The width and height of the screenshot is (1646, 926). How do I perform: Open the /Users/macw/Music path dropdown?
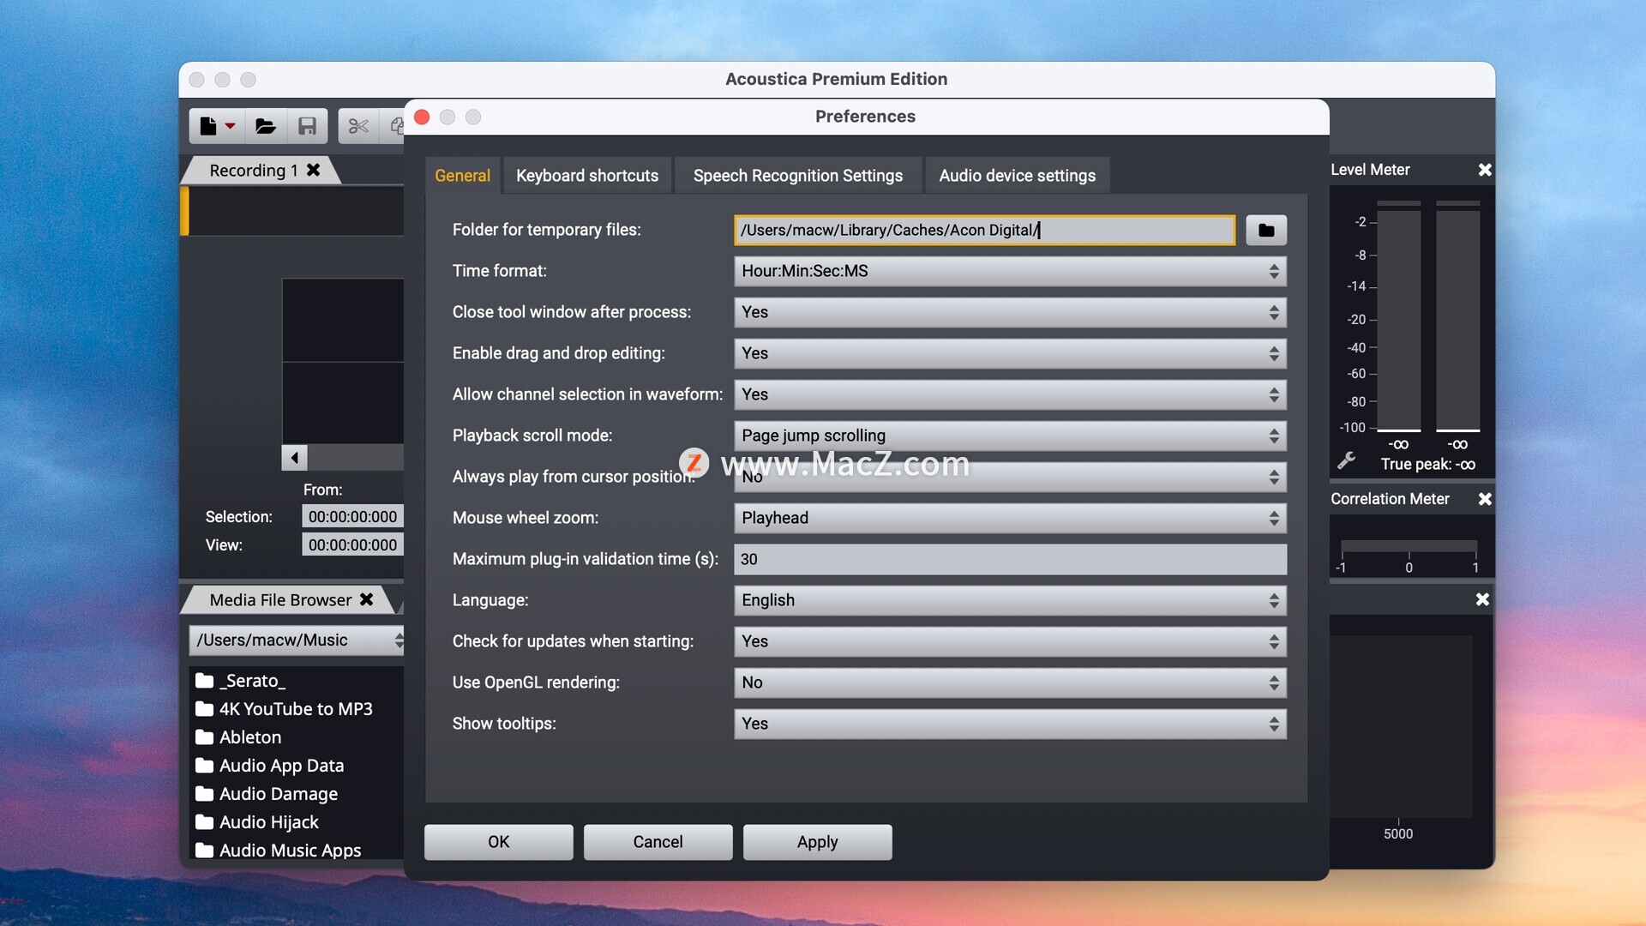pos(297,640)
